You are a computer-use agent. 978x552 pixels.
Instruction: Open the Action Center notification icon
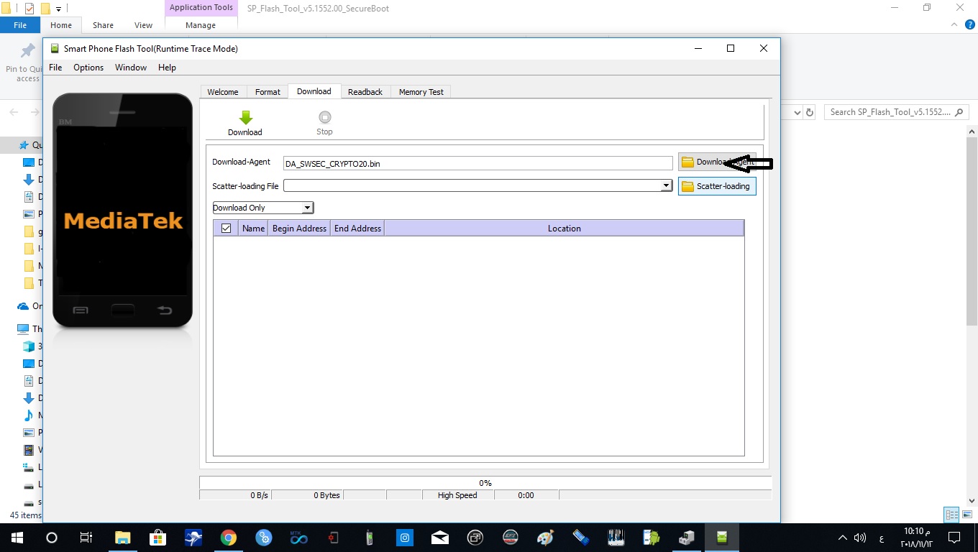click(954, 538)
